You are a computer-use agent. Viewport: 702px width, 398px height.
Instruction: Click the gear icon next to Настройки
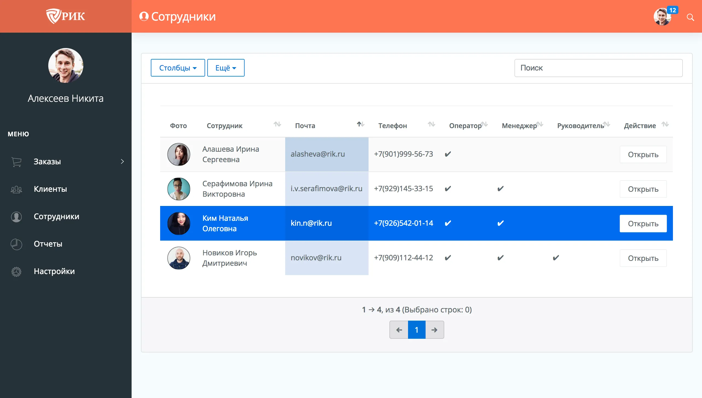[x=16, y=272]
